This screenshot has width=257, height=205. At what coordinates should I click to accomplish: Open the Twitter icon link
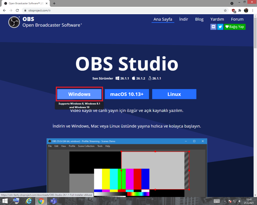[x=220, y=27]
